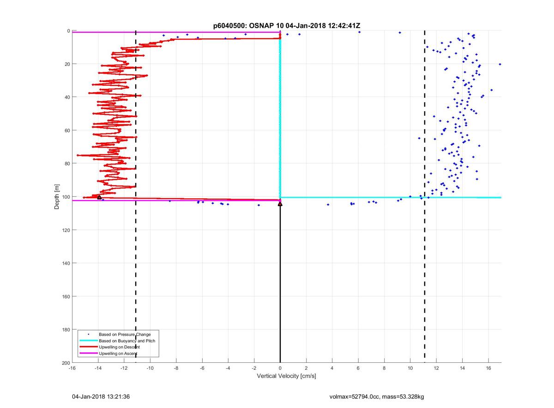Click the triangle marker atop the black vertical line

pos(280,204)
